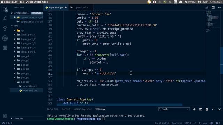Select the pos_p7 folder
Screen dimensions: 223x125
[26, 78]
